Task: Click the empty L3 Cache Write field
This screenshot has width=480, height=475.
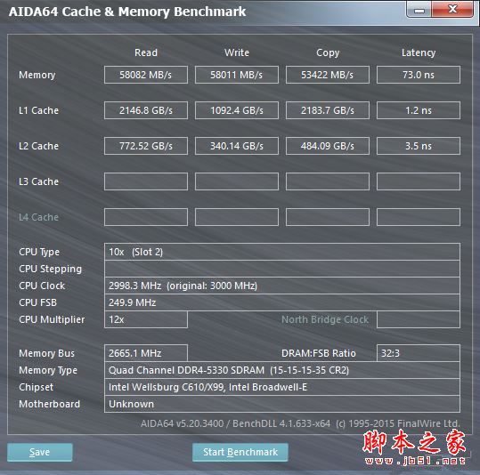Action: (x=237, y=181)
